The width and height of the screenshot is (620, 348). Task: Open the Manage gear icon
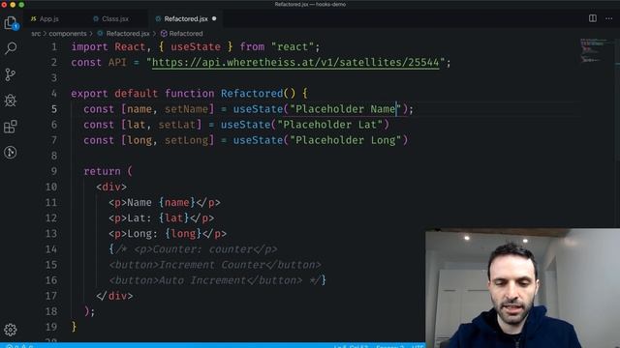[11, 330]
